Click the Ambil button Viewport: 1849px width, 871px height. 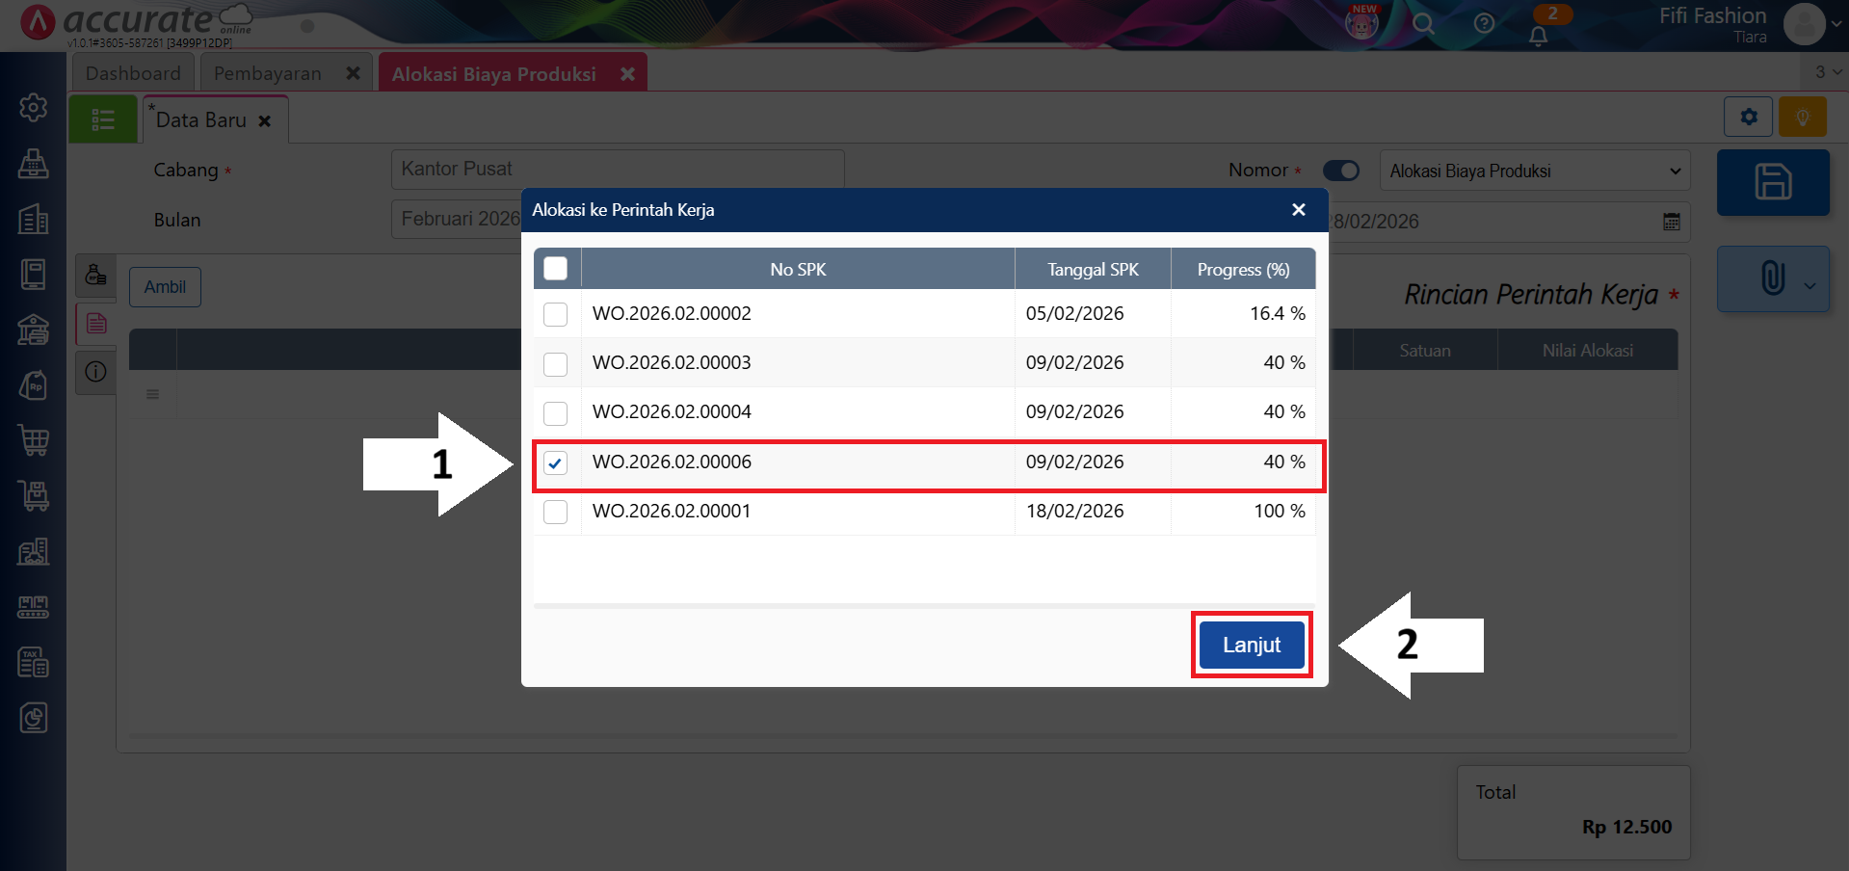point(165,287)
